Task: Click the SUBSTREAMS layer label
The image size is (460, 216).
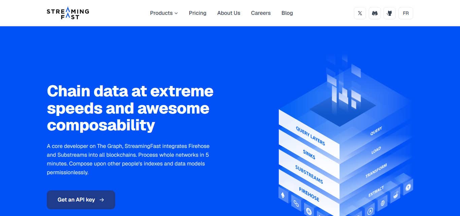Action: [x=309, y=174]
